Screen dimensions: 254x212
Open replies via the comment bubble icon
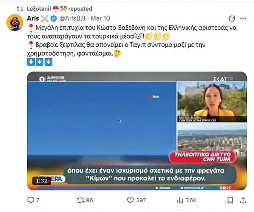31,200
